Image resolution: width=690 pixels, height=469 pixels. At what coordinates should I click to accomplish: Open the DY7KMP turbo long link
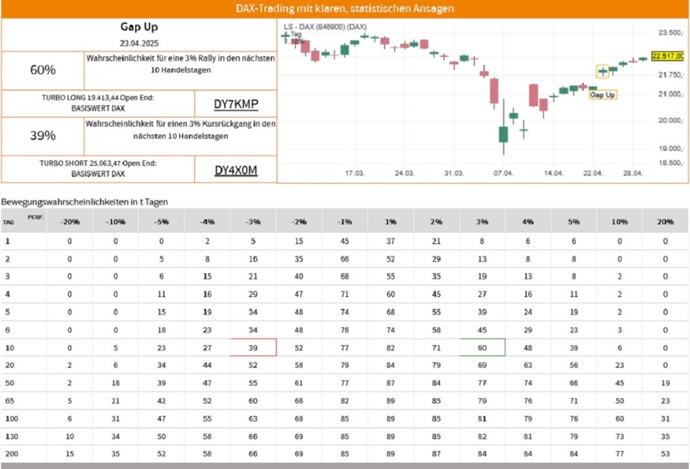tap(236, 104)
